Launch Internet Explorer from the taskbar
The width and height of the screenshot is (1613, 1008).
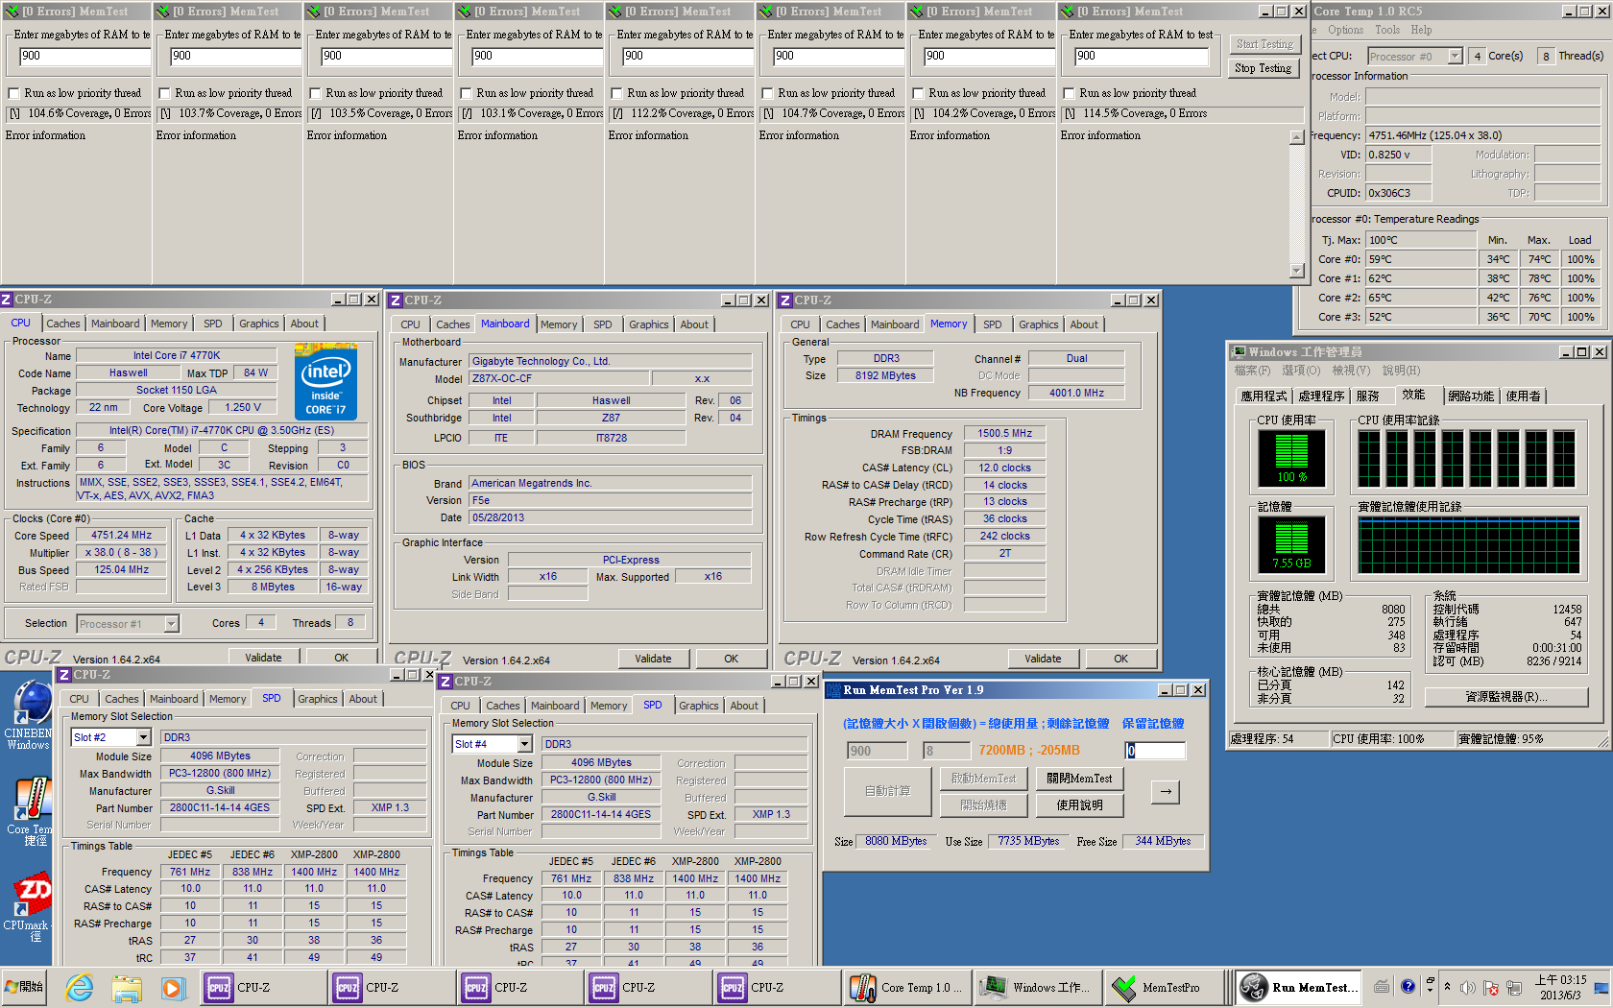tap(80, 987)
